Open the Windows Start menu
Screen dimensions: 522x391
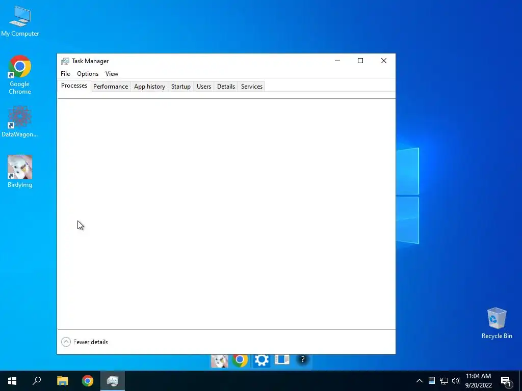click(x=12, y=381)
